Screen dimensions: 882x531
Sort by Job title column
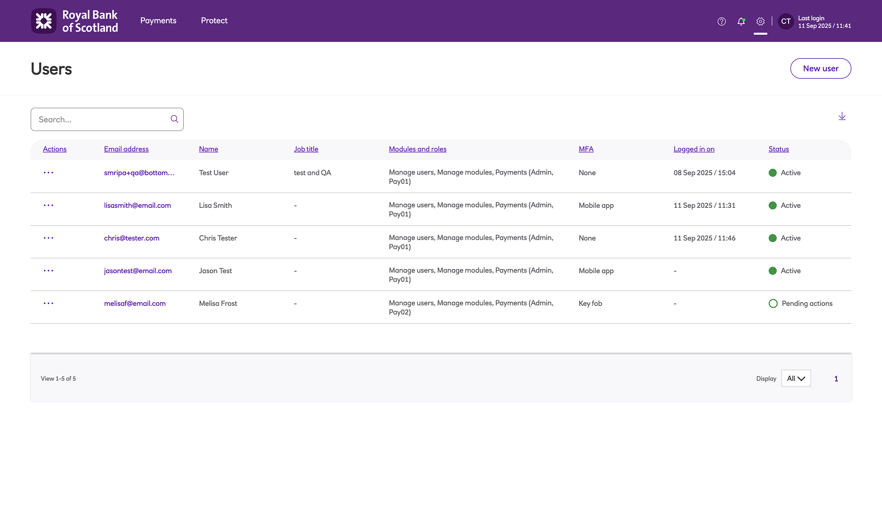pyautogui.click(x=306, y=149)
